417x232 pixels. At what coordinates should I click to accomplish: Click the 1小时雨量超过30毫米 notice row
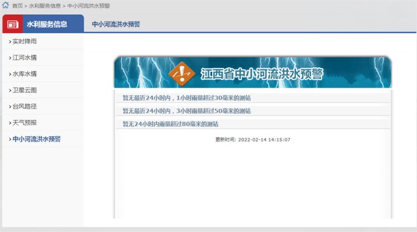pos(253,98)
